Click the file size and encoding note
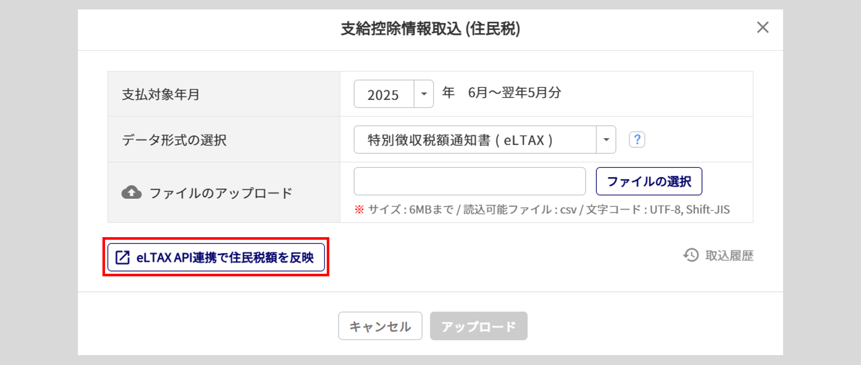Screen dimensions: 861x365 coord(542,210)
